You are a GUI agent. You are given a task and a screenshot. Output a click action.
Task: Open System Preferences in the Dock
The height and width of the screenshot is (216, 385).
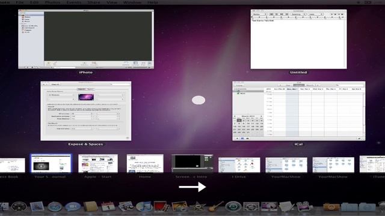251,207
